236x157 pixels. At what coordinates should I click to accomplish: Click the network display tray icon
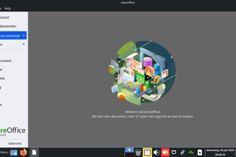(173, 152)
